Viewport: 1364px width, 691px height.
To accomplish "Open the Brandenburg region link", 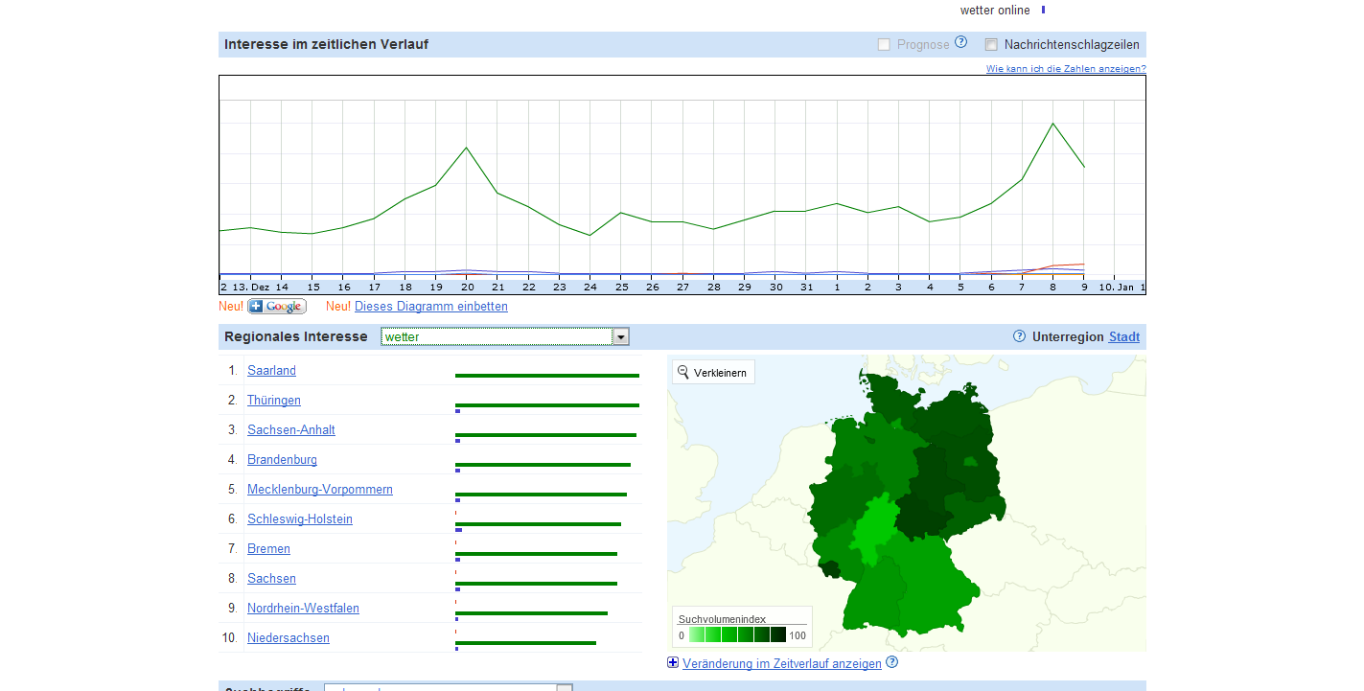I will (x=282, y=460).
